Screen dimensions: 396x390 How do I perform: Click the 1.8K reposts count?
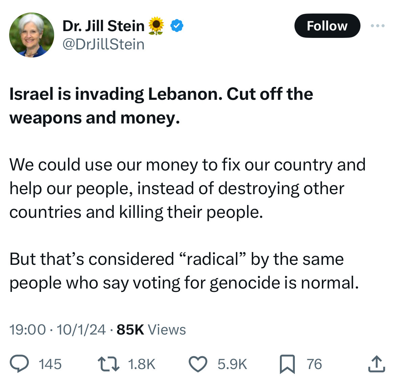click(x=141, y=364)
